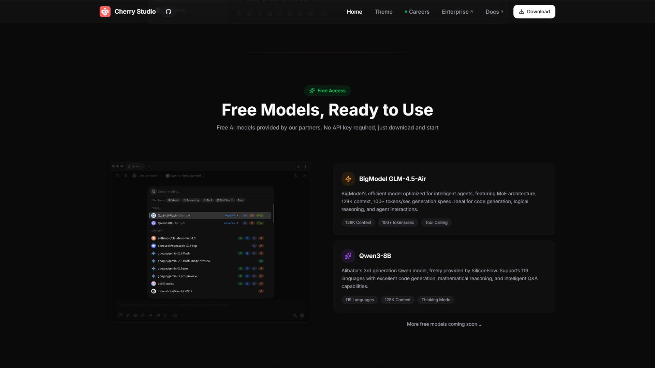The height and width of the screenshot is (368, 655).
Task: Toggle the sidebar panel icon in preview
Action: pyautogui.click(x=117, y=176)
